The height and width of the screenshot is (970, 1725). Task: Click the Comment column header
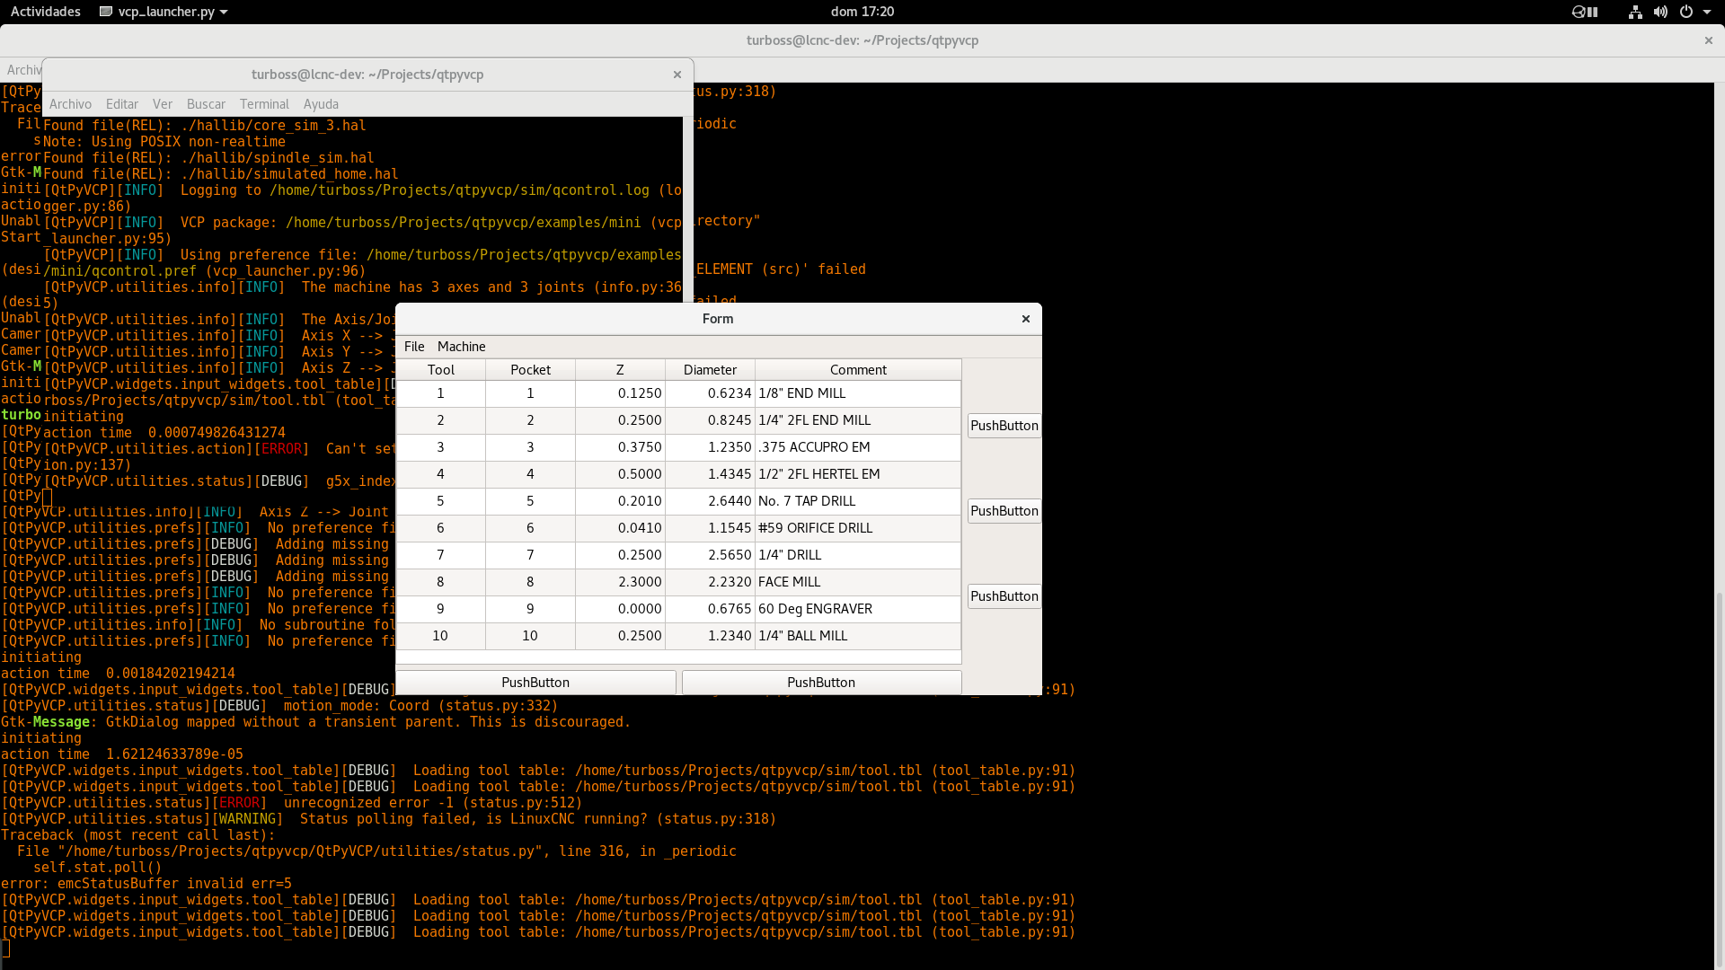point(858,370)
